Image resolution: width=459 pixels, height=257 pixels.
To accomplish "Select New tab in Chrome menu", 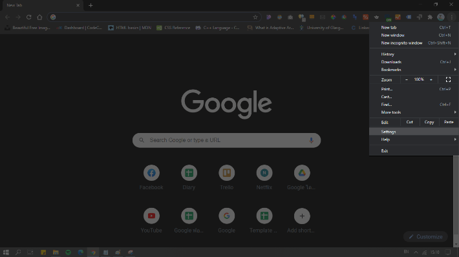I will [x=414, y=28].
